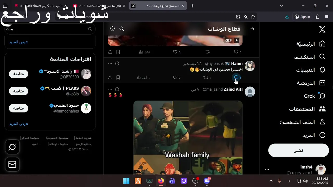Image resolution: width=333 pixels, height=187 pixels.
Task: Open Grok in sidebar
Action: point(315,96)
